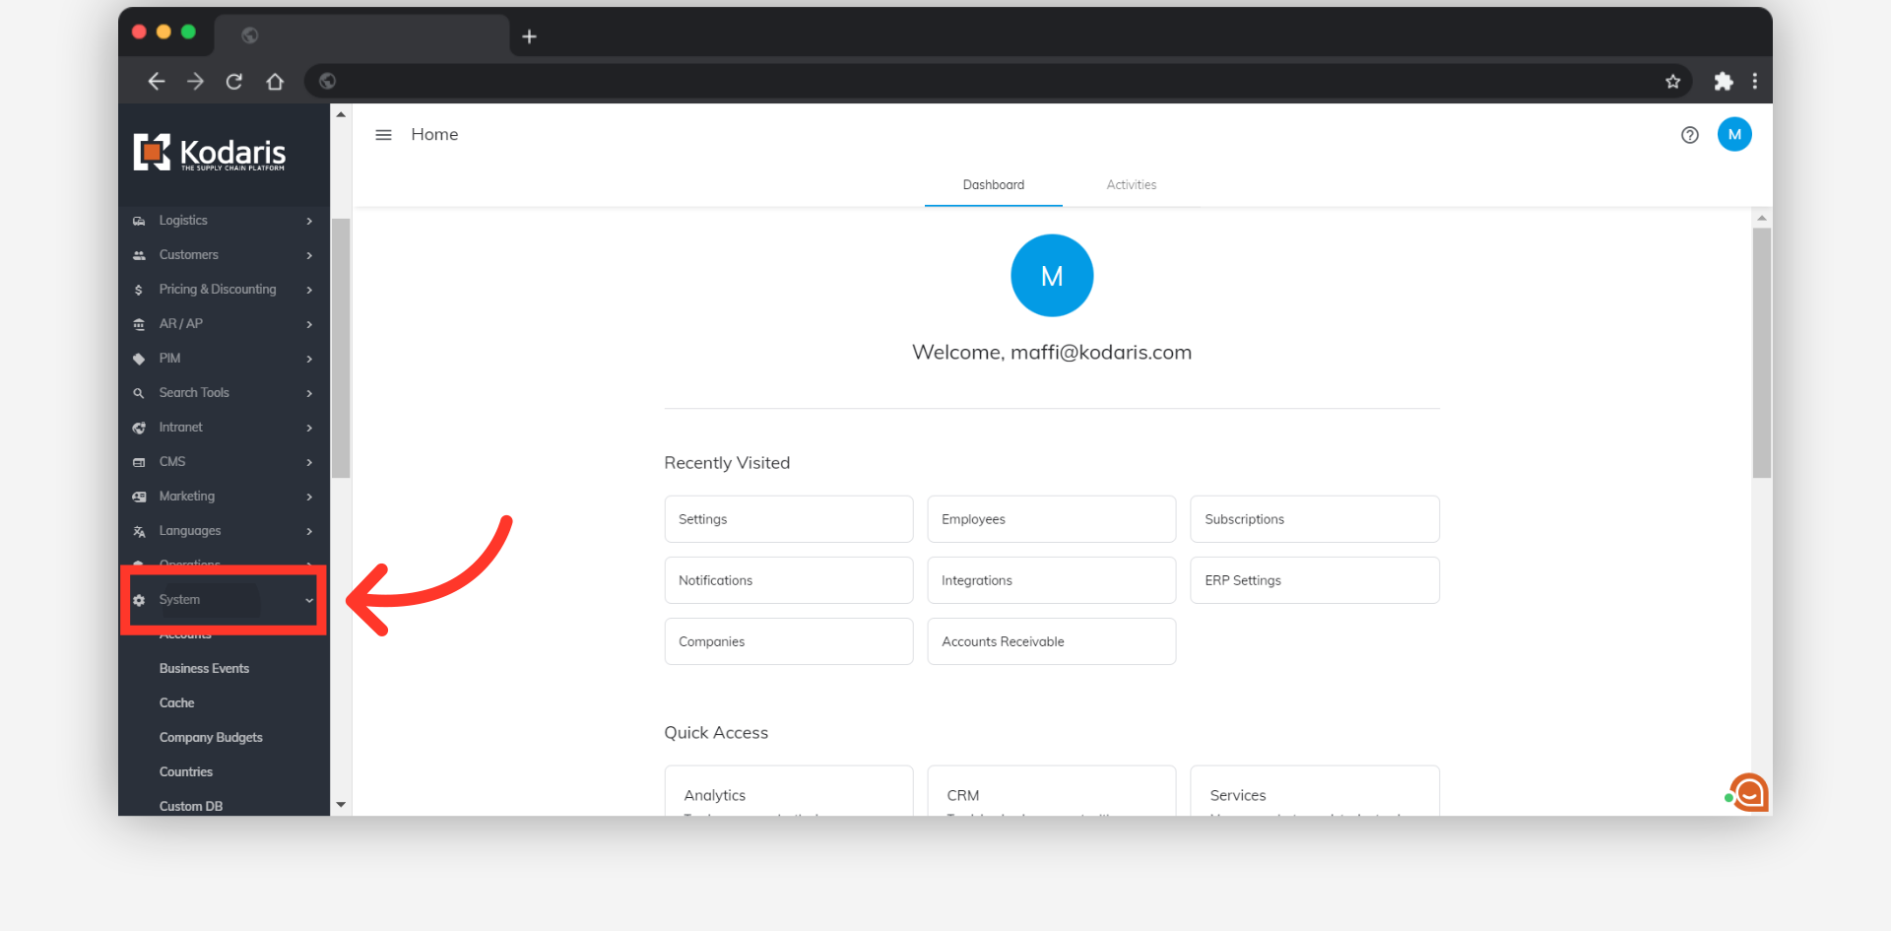The image size is (1891, 931).
Task: Open the Accounts Receivable card
Action: 1052,641
